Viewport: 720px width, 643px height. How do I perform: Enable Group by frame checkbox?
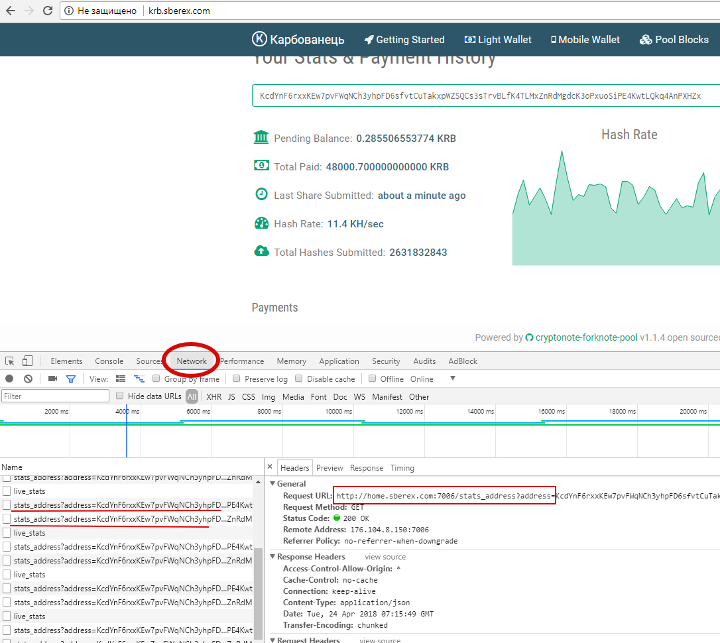156,379
